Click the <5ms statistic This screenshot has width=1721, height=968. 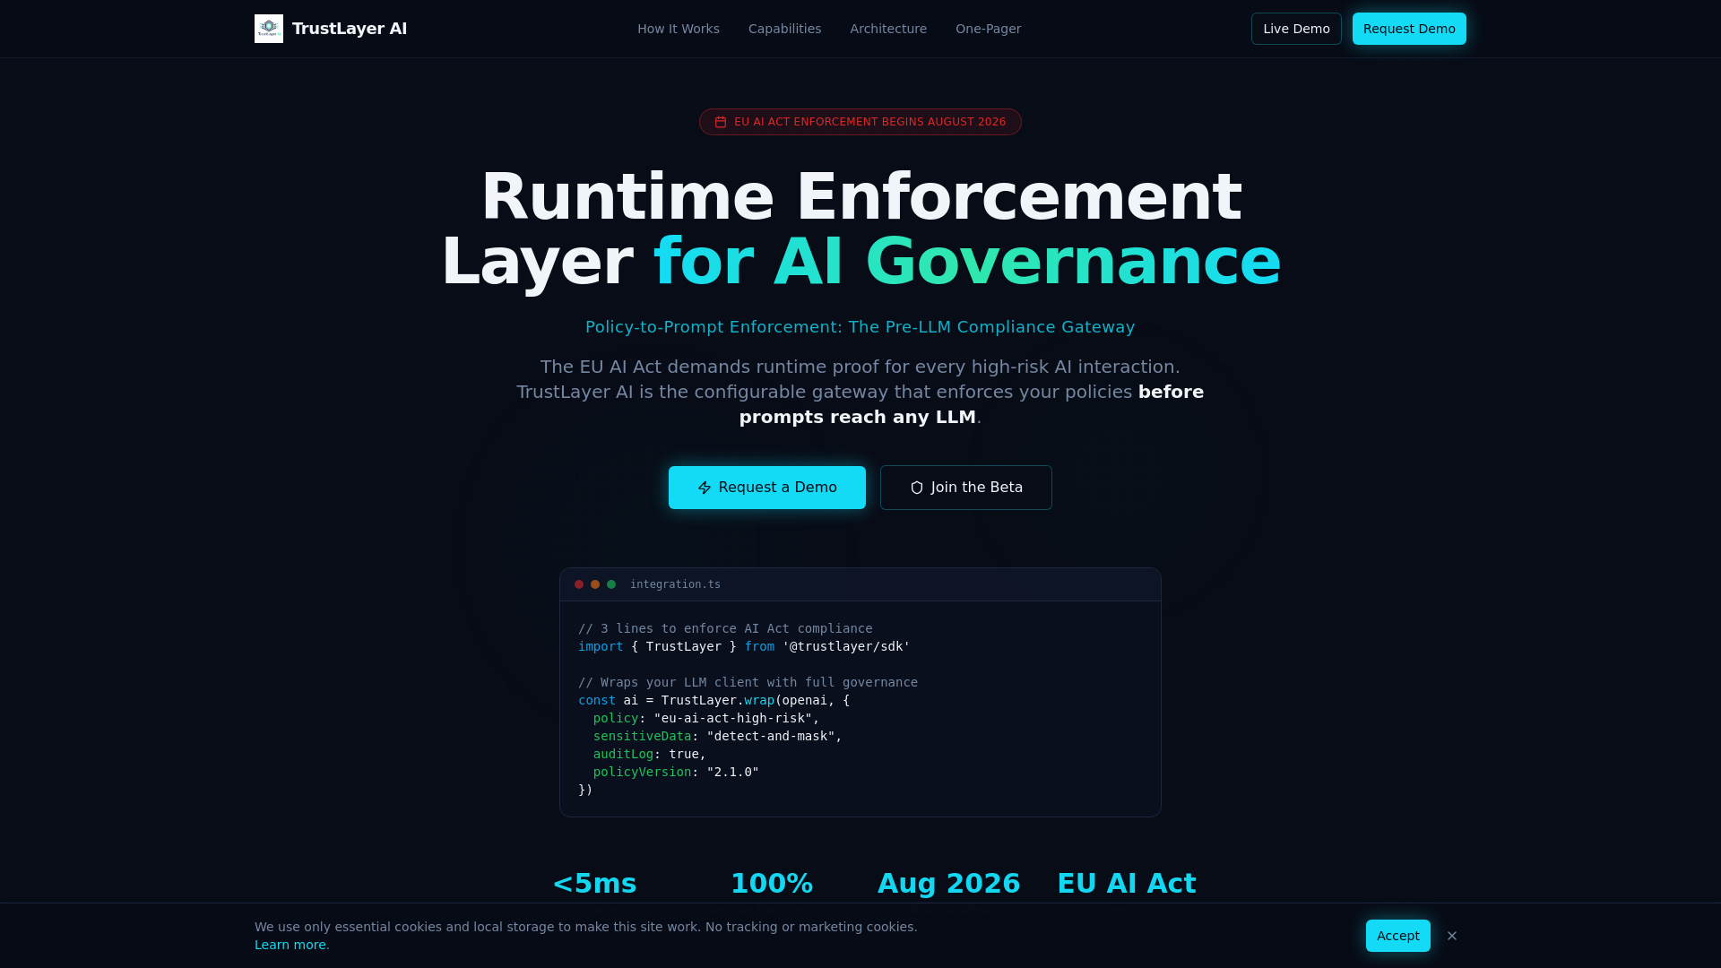pos(594,884)
